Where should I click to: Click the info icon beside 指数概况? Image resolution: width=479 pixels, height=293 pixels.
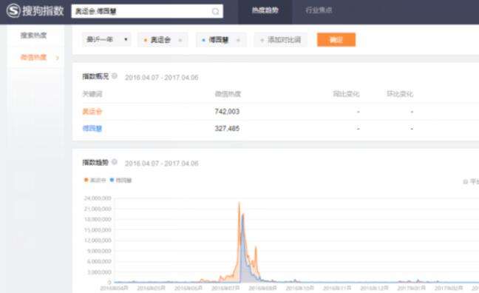point(115,76)
